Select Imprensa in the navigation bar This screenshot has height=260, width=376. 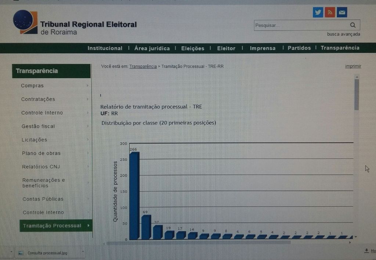tap(263, 48)
